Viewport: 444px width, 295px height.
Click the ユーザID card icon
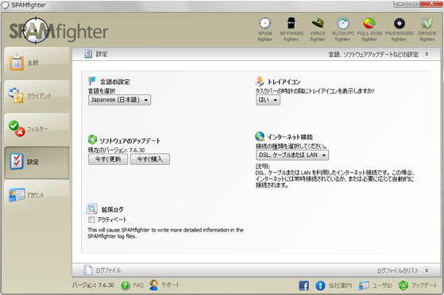tap(364, 285)
